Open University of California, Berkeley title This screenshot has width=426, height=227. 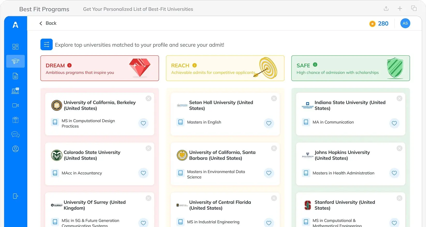click(100, 105)
